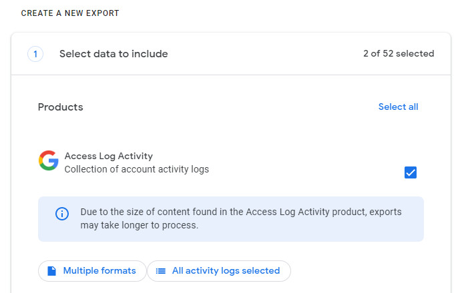This screenshot has height=293, width=470.
Task: Click the Due to the size of content message
Action: coord(241,218)
